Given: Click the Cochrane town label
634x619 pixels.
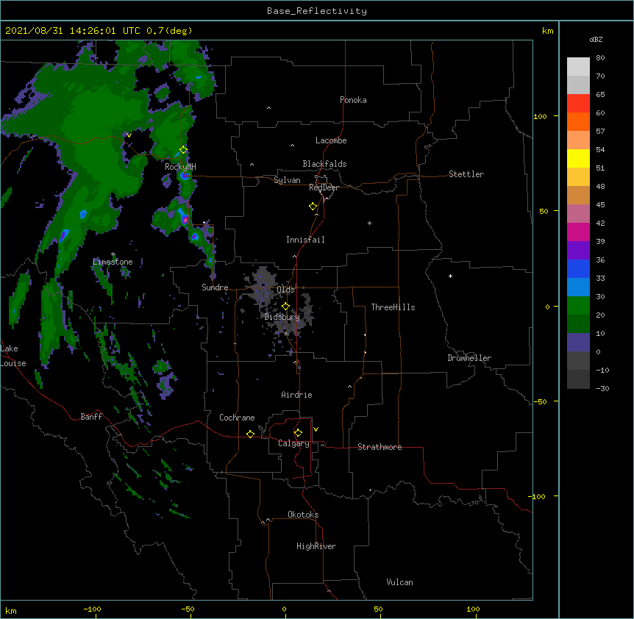Looking at the screenshot, I should click(237, 418).
